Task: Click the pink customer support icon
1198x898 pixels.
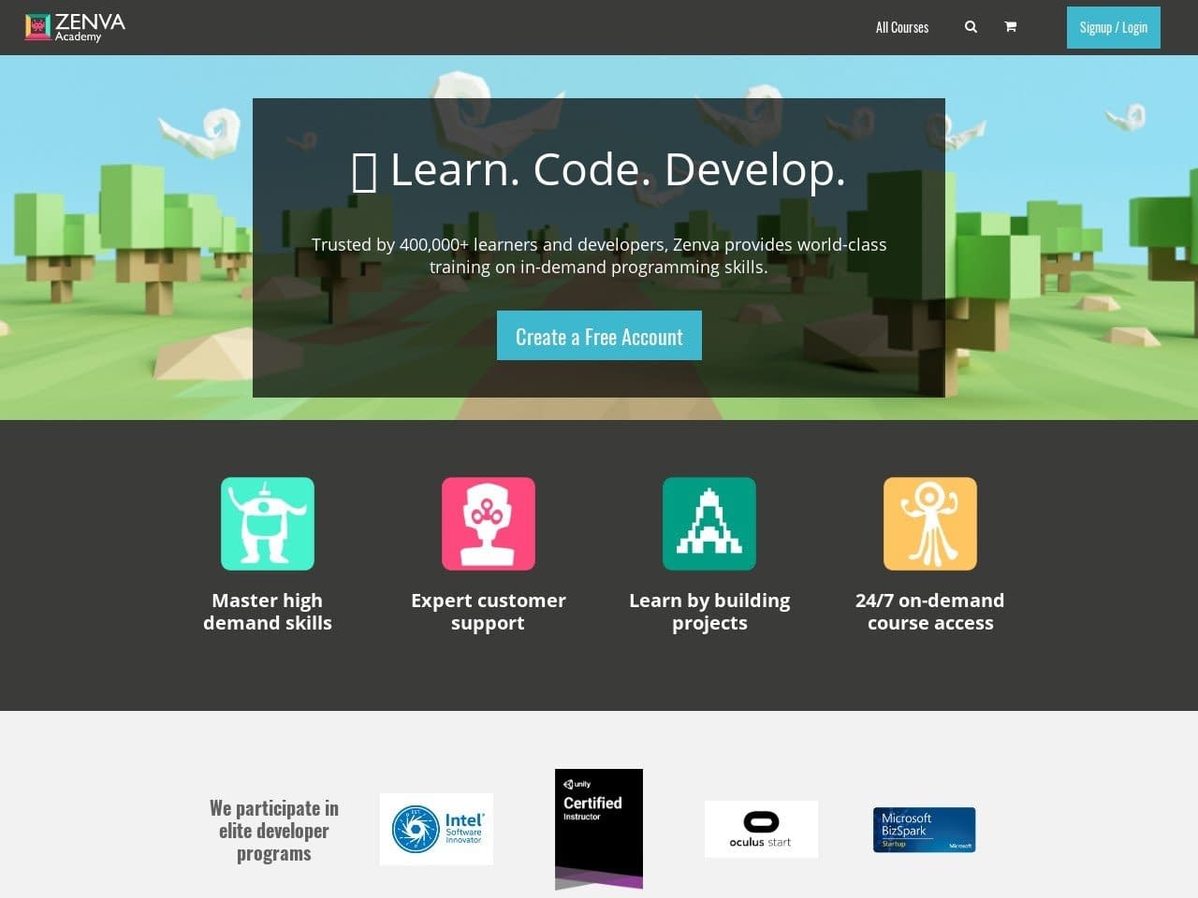Action: click(489, 524)
